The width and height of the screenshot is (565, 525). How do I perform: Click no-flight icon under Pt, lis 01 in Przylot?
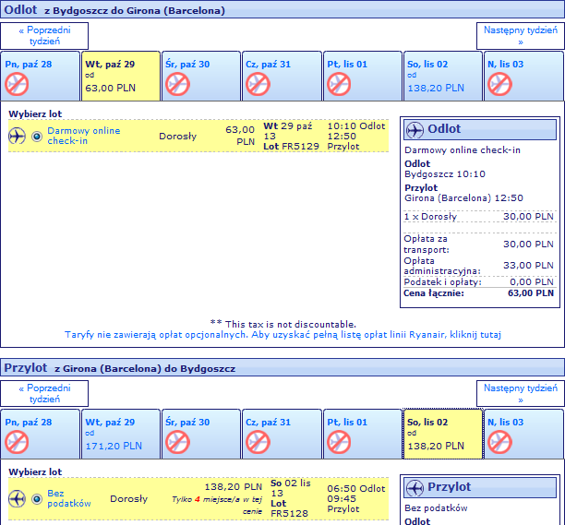point(339,442)
